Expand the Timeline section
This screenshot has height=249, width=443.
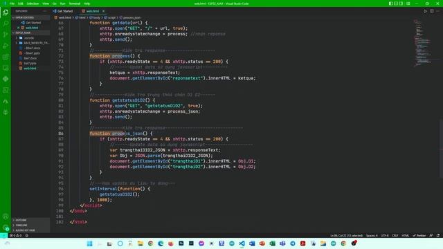[x=30, y=225]
